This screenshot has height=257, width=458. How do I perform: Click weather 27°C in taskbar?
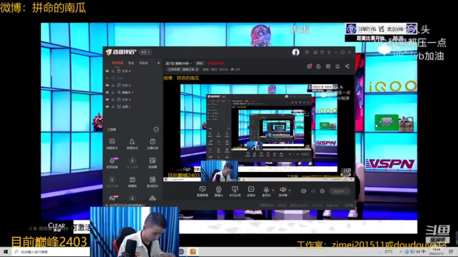pyautogui.click(x=386, y=252)
